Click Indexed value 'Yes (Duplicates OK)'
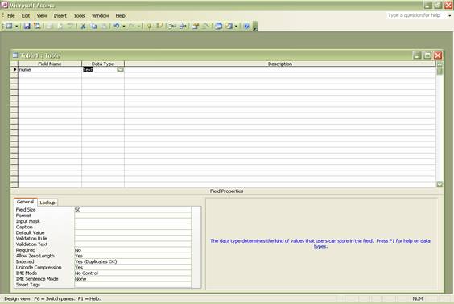This screenshot has height=304, width=454. point(133,261)
